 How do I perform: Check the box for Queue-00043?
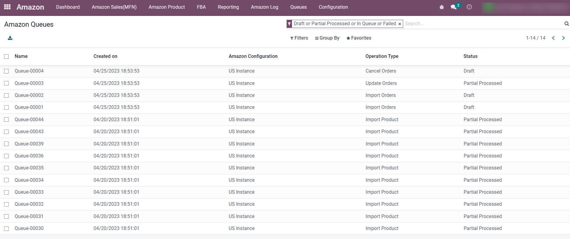pos(6,132)
